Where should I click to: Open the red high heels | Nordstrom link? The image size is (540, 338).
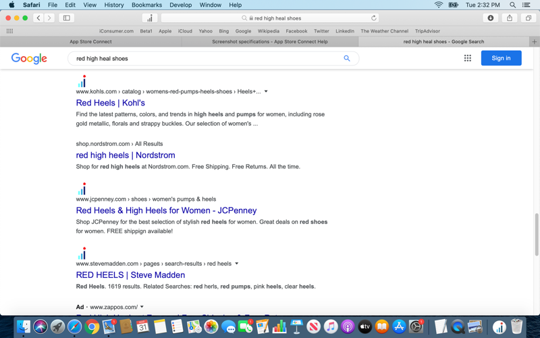coord(126,155)
